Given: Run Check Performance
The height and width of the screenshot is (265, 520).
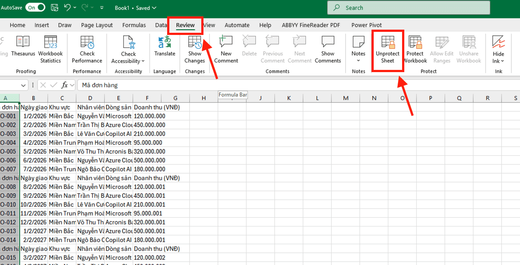Looking at the screenshot, I should pos(87,50).
